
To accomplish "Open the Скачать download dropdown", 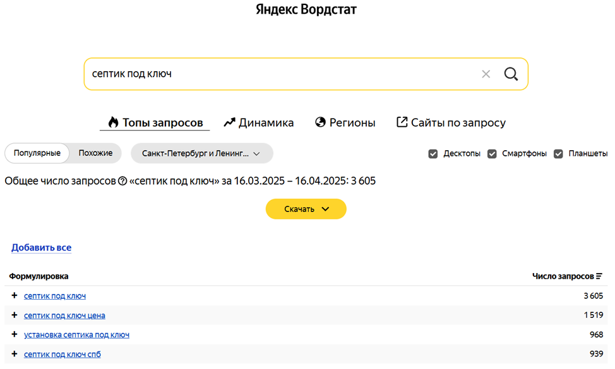I will (306, 209).
